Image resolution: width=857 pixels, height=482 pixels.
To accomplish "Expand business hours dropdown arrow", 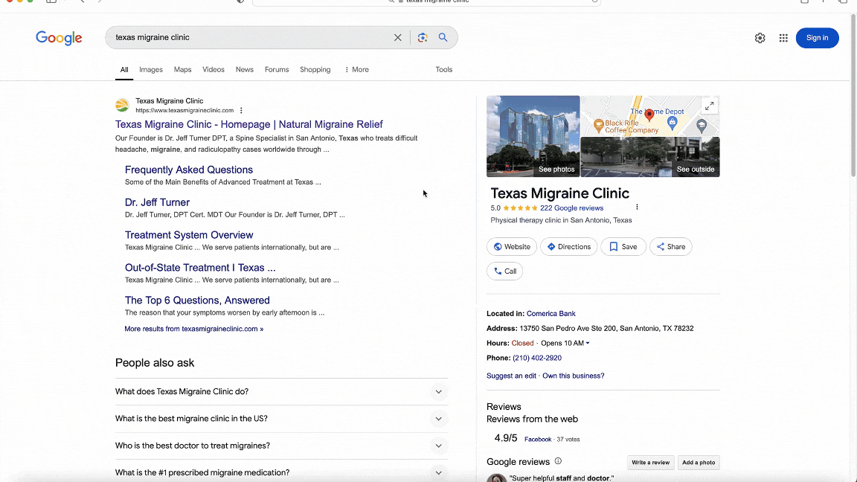I will click(588, 343).
